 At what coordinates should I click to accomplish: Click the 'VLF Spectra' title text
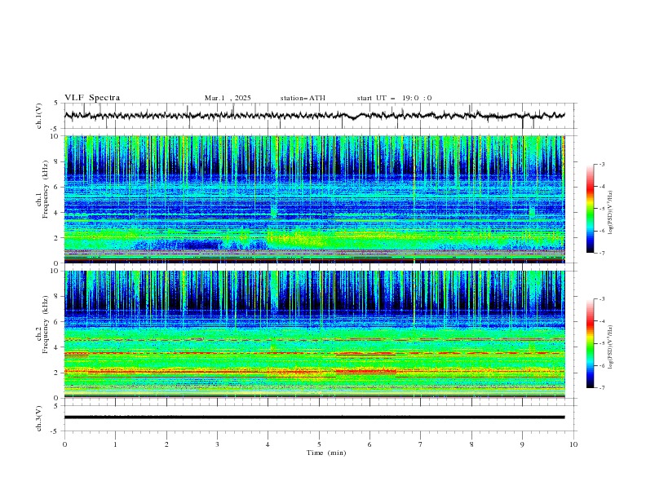coord(92,98)
